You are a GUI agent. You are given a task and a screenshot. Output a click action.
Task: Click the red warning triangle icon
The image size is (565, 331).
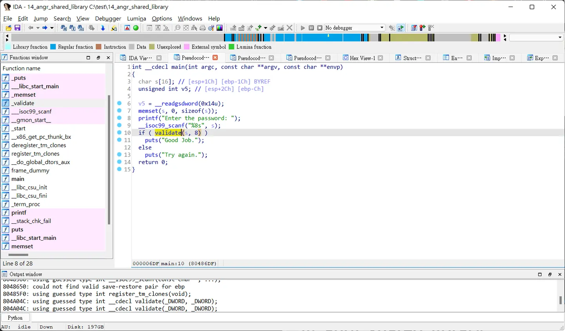point(127,28)
